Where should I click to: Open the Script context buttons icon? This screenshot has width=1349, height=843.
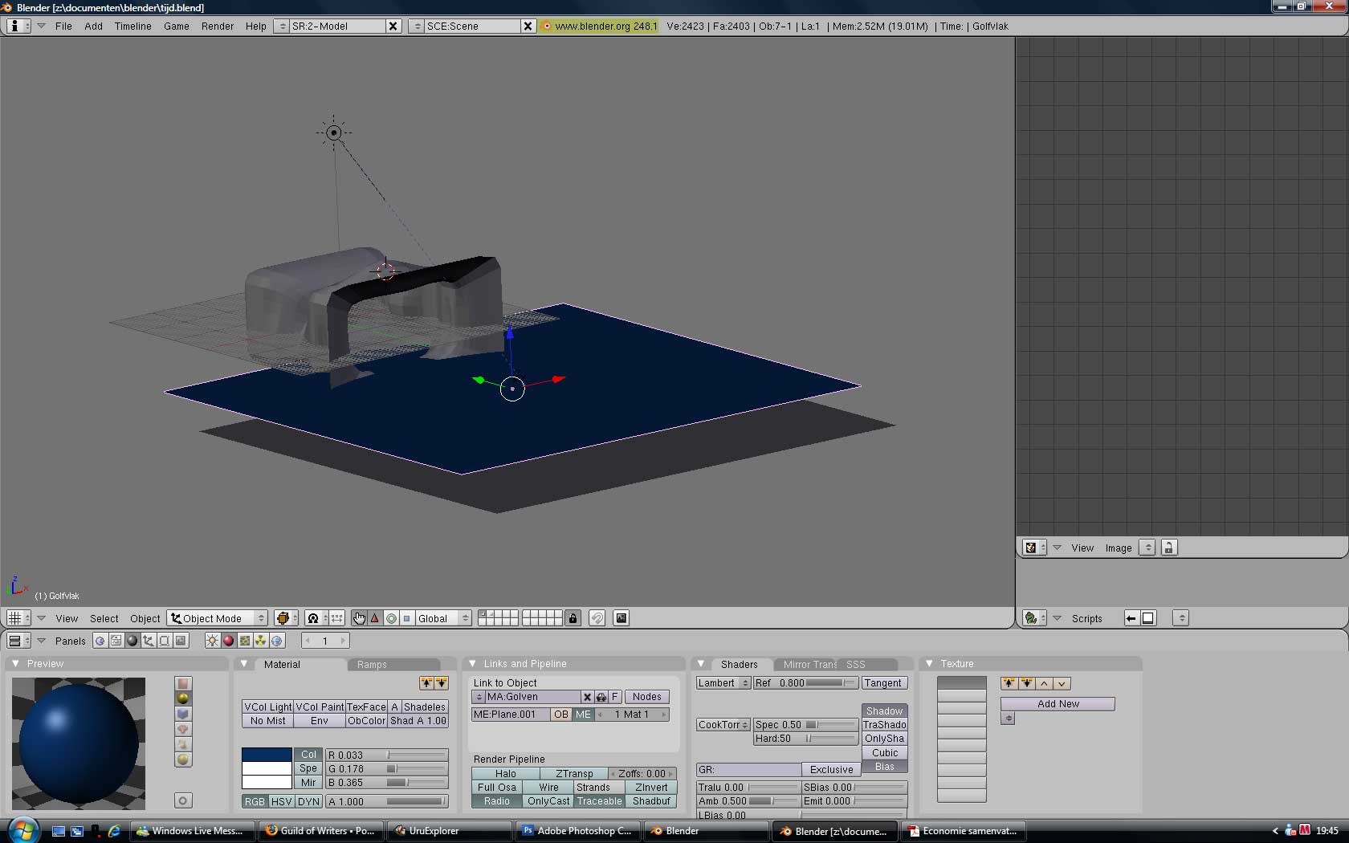pyautogui.click(x=116, y=641)
